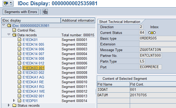
Task: Click the Status records folder icon
Action: click(14, 105)
